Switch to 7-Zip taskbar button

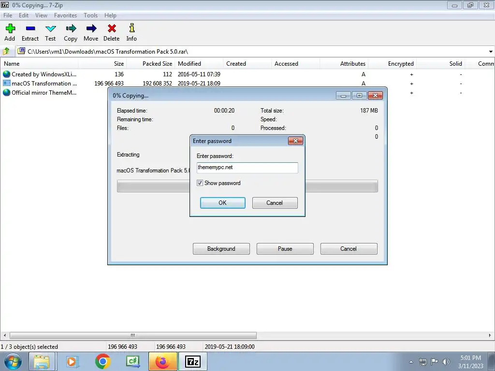click(193, 361)
